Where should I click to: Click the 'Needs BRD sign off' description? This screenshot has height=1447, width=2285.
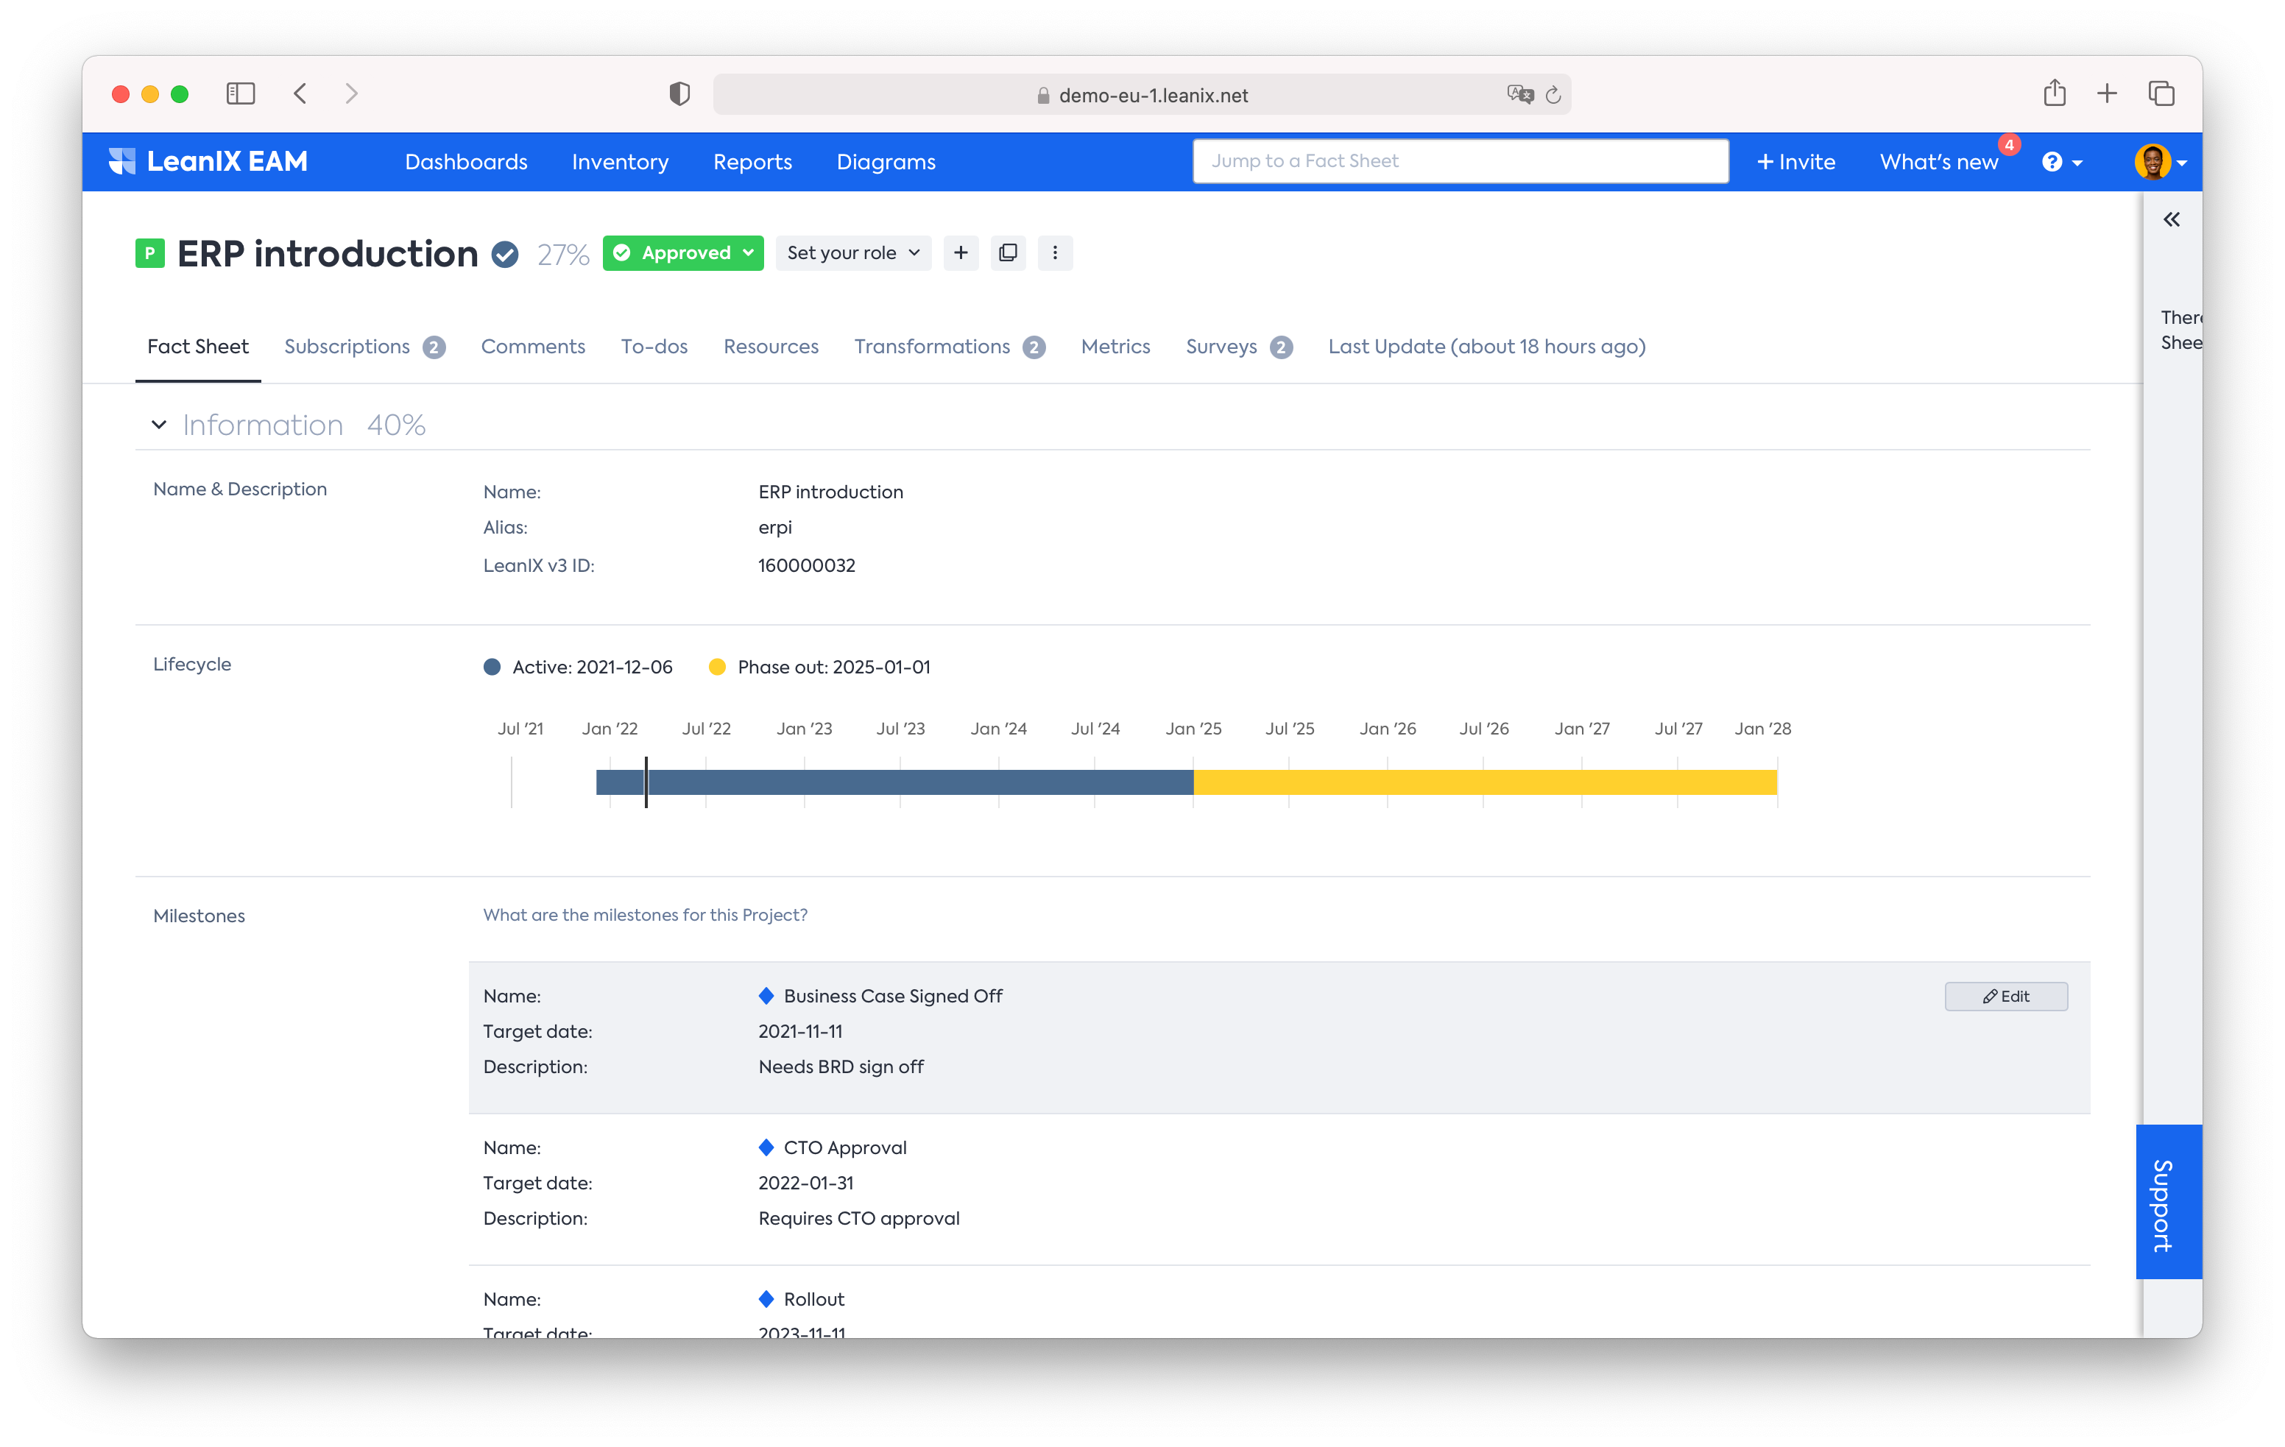click(841, 1066)
